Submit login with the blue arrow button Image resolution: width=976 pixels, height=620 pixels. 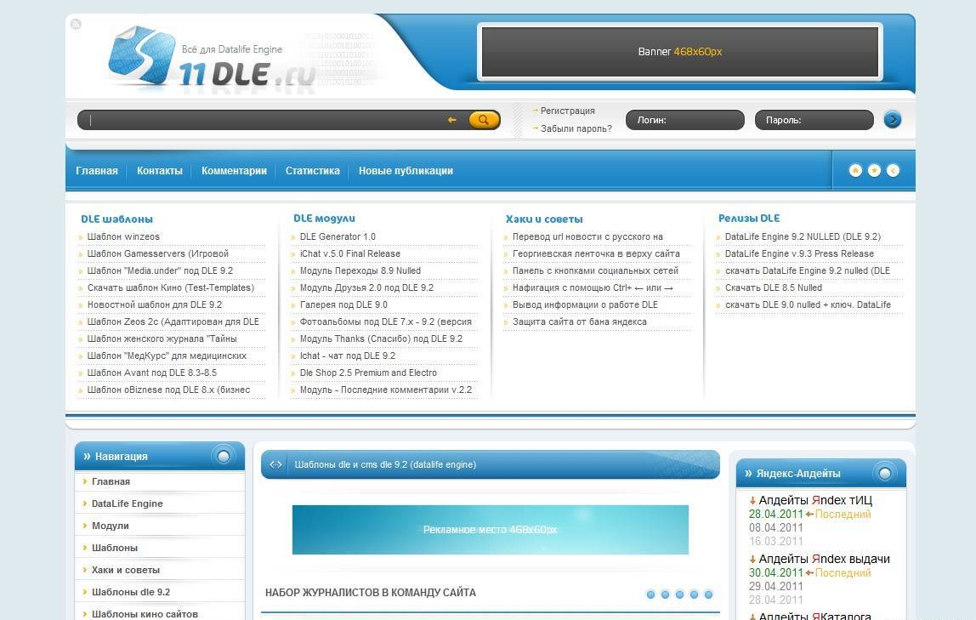[892, 120]
